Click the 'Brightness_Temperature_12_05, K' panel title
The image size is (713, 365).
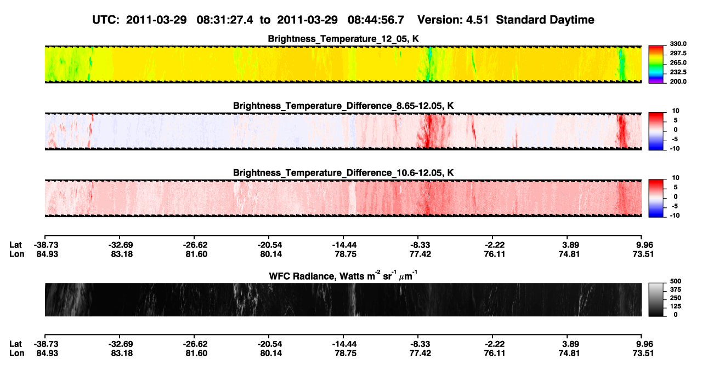coord(343,38)
